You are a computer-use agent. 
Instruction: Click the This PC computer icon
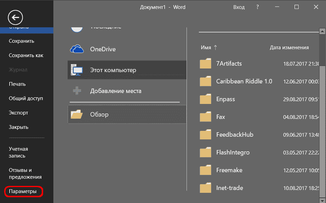(x=77, y=70)
